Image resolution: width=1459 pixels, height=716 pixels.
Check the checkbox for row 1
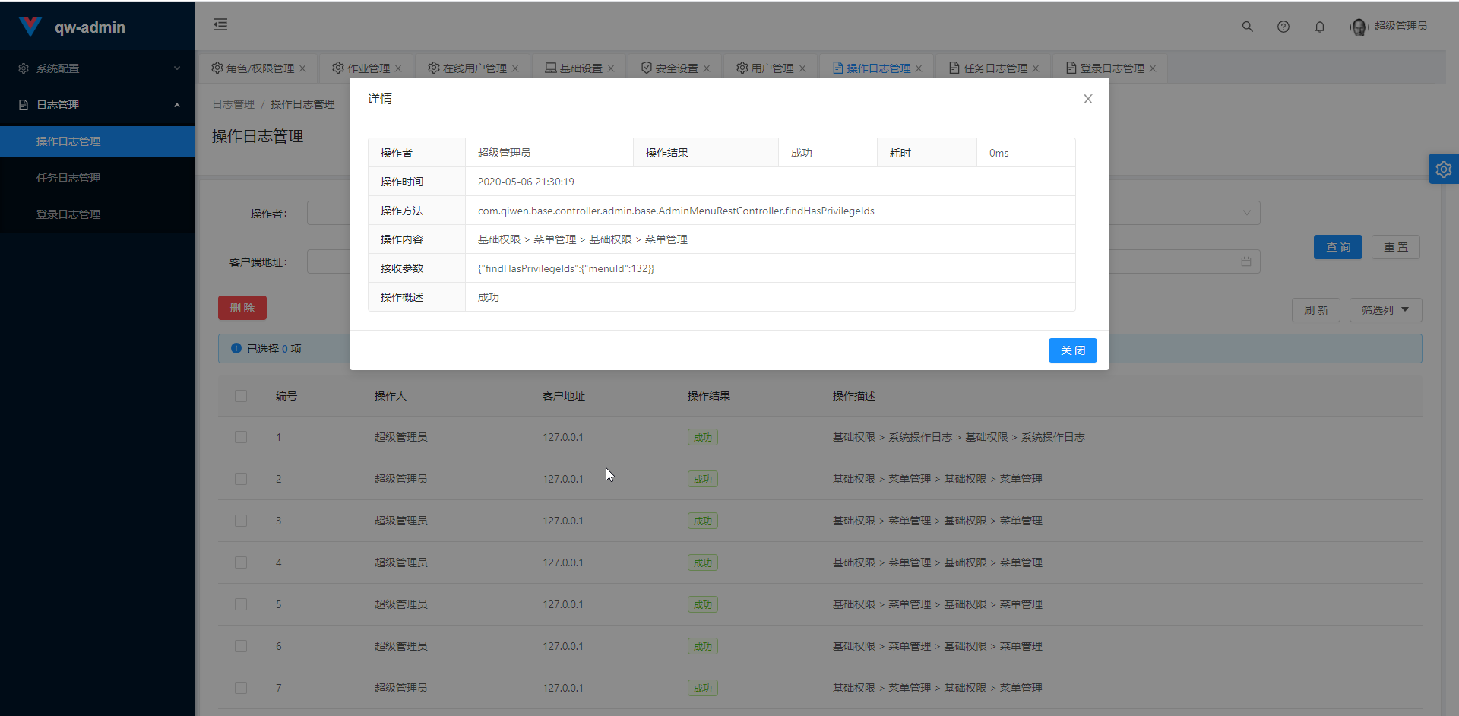click(241, 437)
